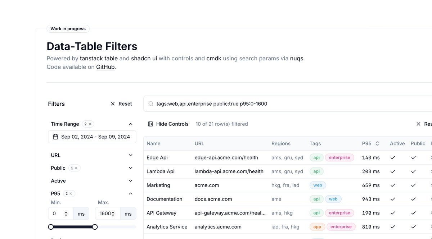Click the Active checkmark in the Analytics Service row
432x239 pixels.
(x=393, y=227)
